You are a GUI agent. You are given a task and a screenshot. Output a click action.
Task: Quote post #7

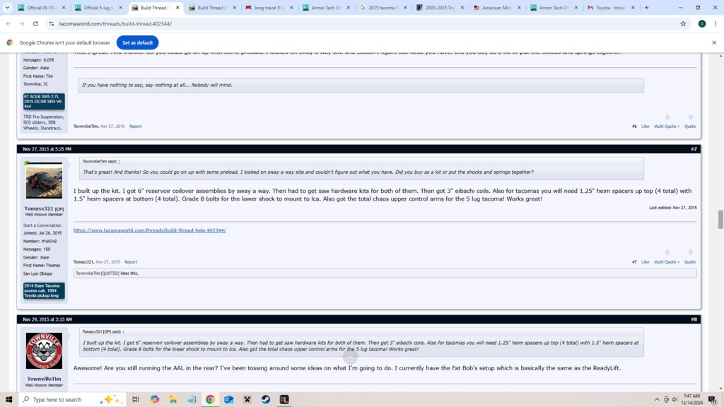click(690, 261)
